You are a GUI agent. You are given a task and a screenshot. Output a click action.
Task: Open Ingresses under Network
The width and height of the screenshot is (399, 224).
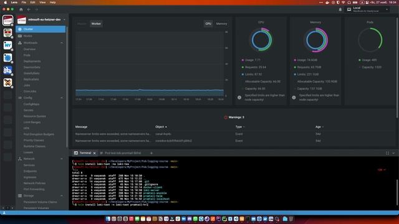(30, 177)
